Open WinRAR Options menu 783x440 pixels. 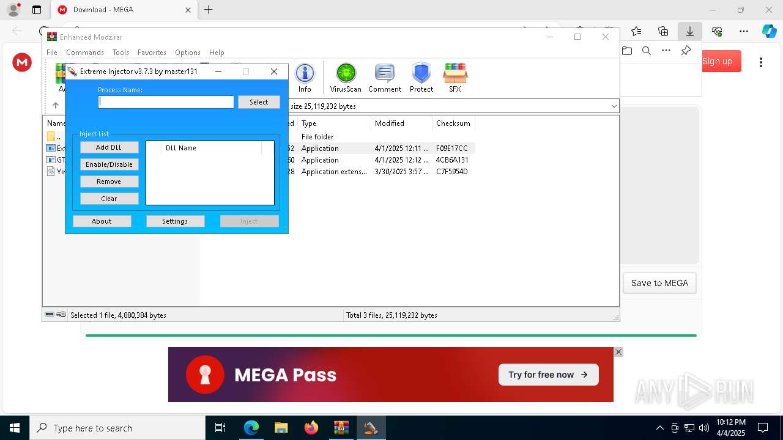(188, 53)
